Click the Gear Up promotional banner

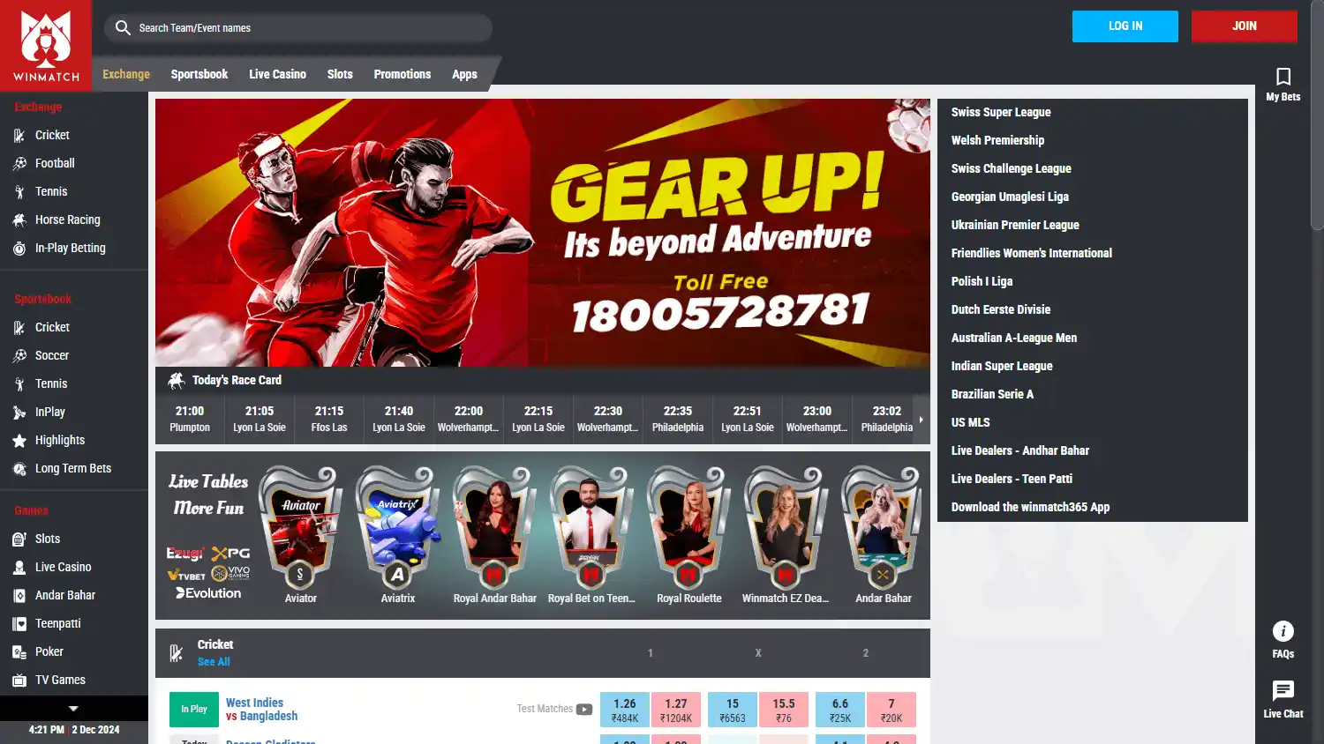pyautogui.click(x=543, y=233)
